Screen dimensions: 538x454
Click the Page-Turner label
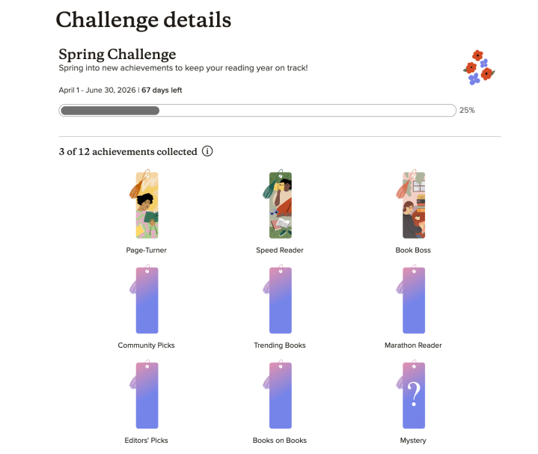[147, 251]
